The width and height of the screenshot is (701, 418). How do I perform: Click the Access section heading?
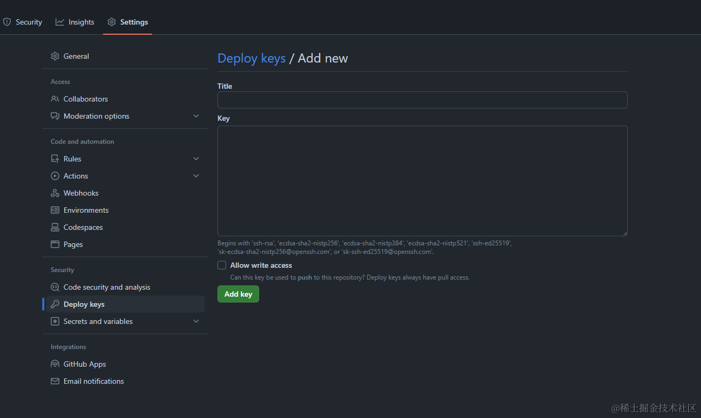[x=60, y=82]
